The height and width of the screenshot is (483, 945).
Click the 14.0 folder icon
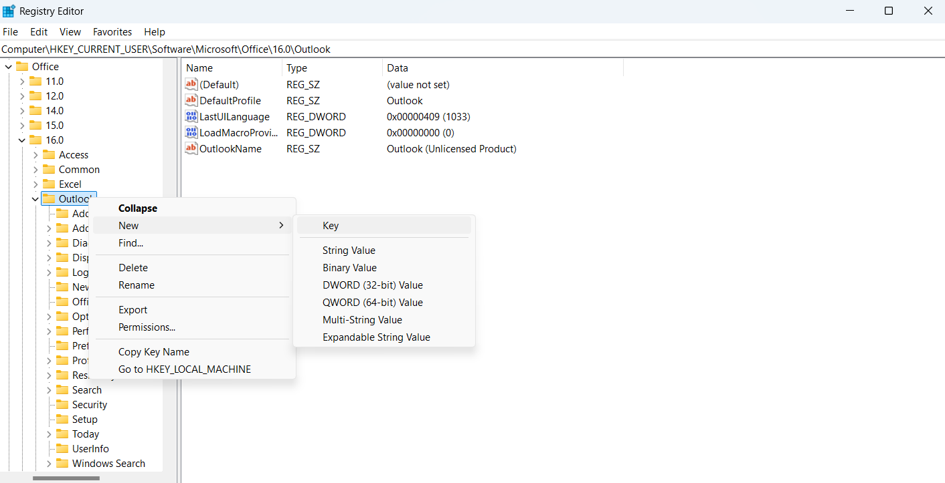pos(35,110)
